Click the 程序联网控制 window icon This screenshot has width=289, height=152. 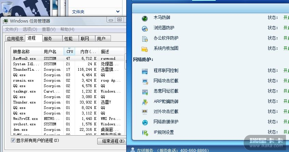[x=145, y=71]
